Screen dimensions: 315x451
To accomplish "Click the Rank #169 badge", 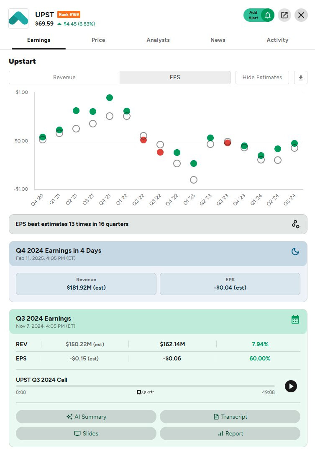I will coord(69,14).
